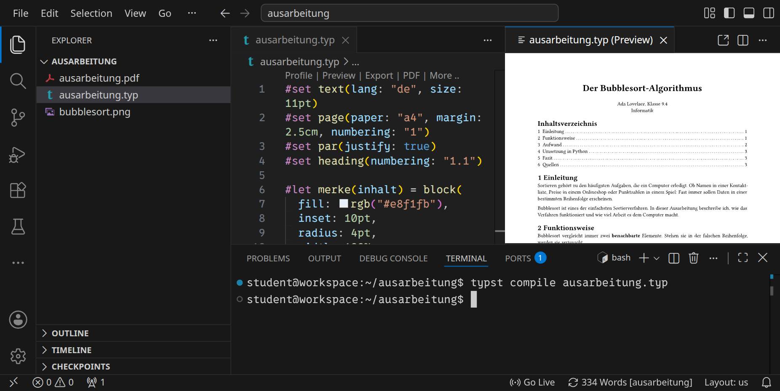Click the ausarbeitung command center search box
Screen dimensions: 780x391
[x=409, y=13]
